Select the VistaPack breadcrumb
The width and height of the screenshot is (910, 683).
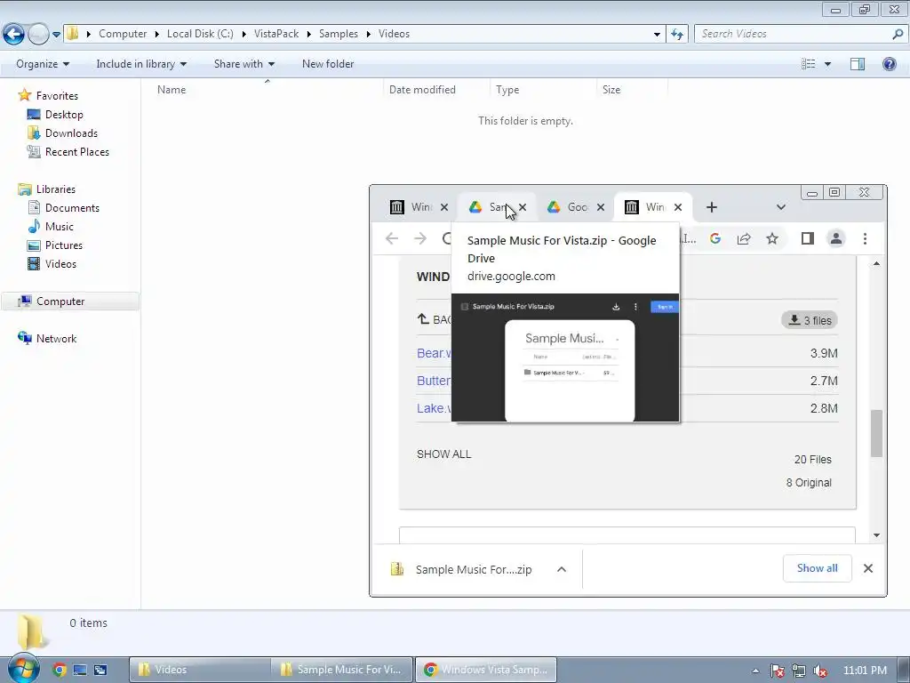(x=276, y=34)
